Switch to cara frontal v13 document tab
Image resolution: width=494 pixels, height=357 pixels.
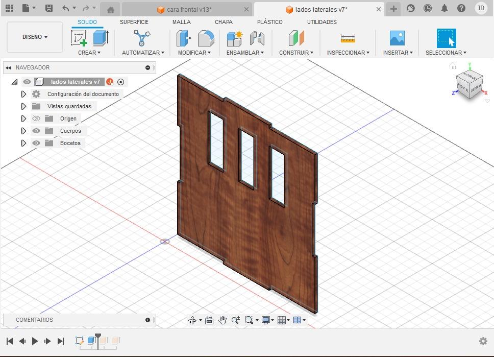189,10
